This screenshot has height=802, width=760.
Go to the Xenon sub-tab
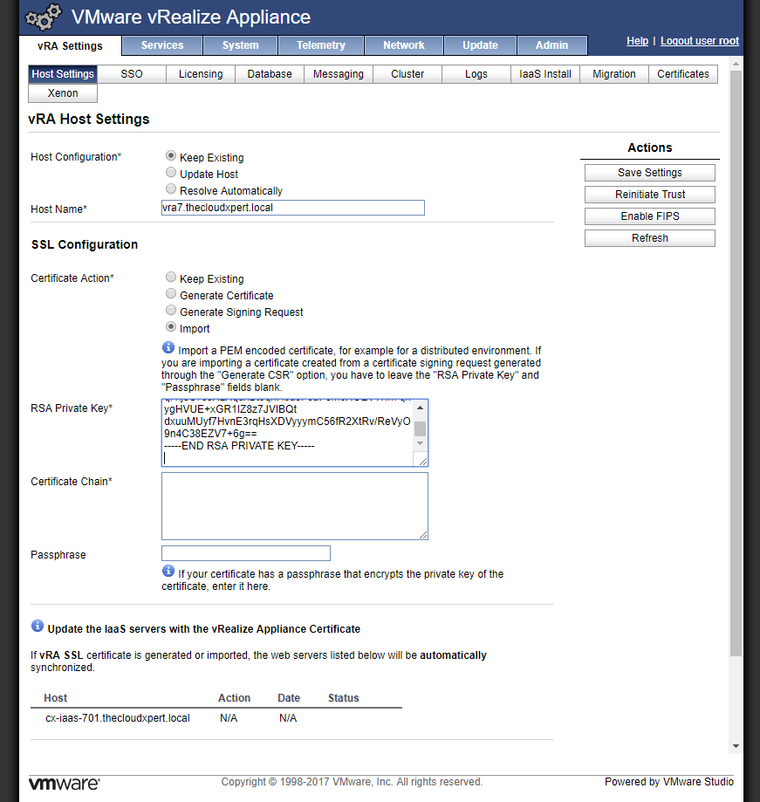coord(63,93)
